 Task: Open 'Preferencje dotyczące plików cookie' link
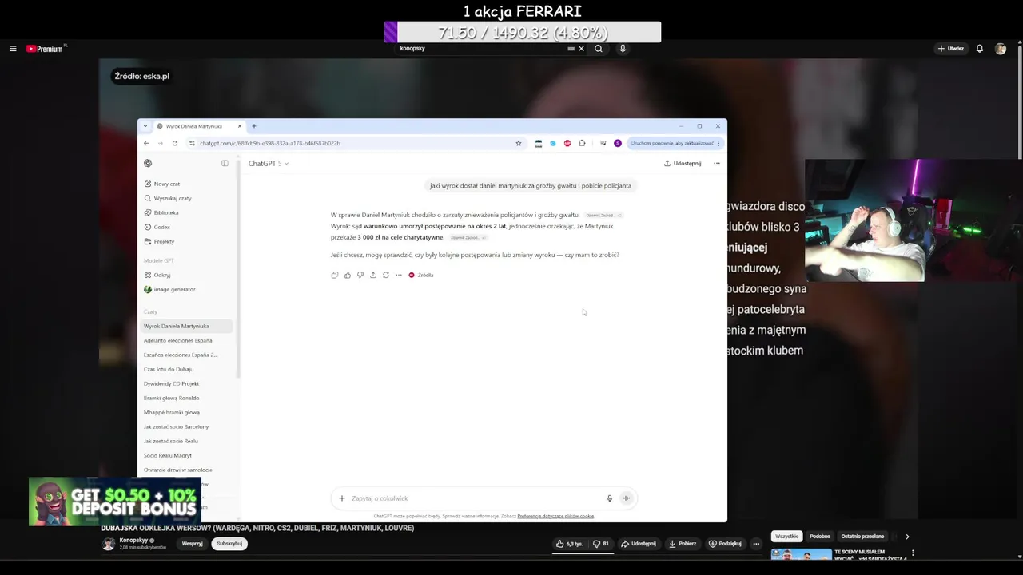click(x=555, y=516)
